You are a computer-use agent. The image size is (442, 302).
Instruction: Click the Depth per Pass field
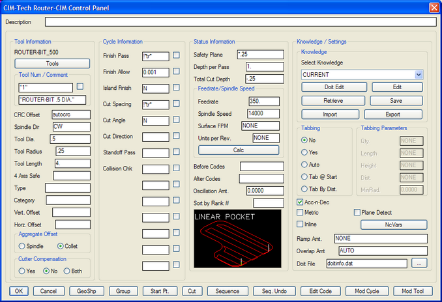pos(265,66)
